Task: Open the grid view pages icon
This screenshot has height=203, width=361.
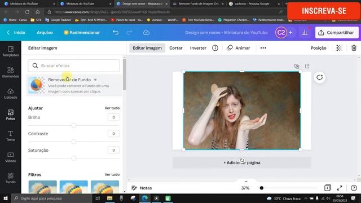Action: pyautogui.click(x=327, y=188)
